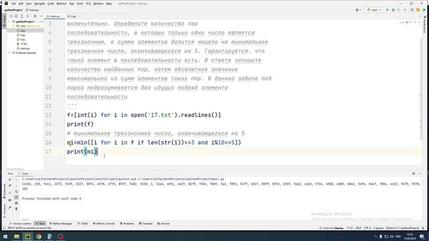Click the Project vertical side tab

click(4, 21)
